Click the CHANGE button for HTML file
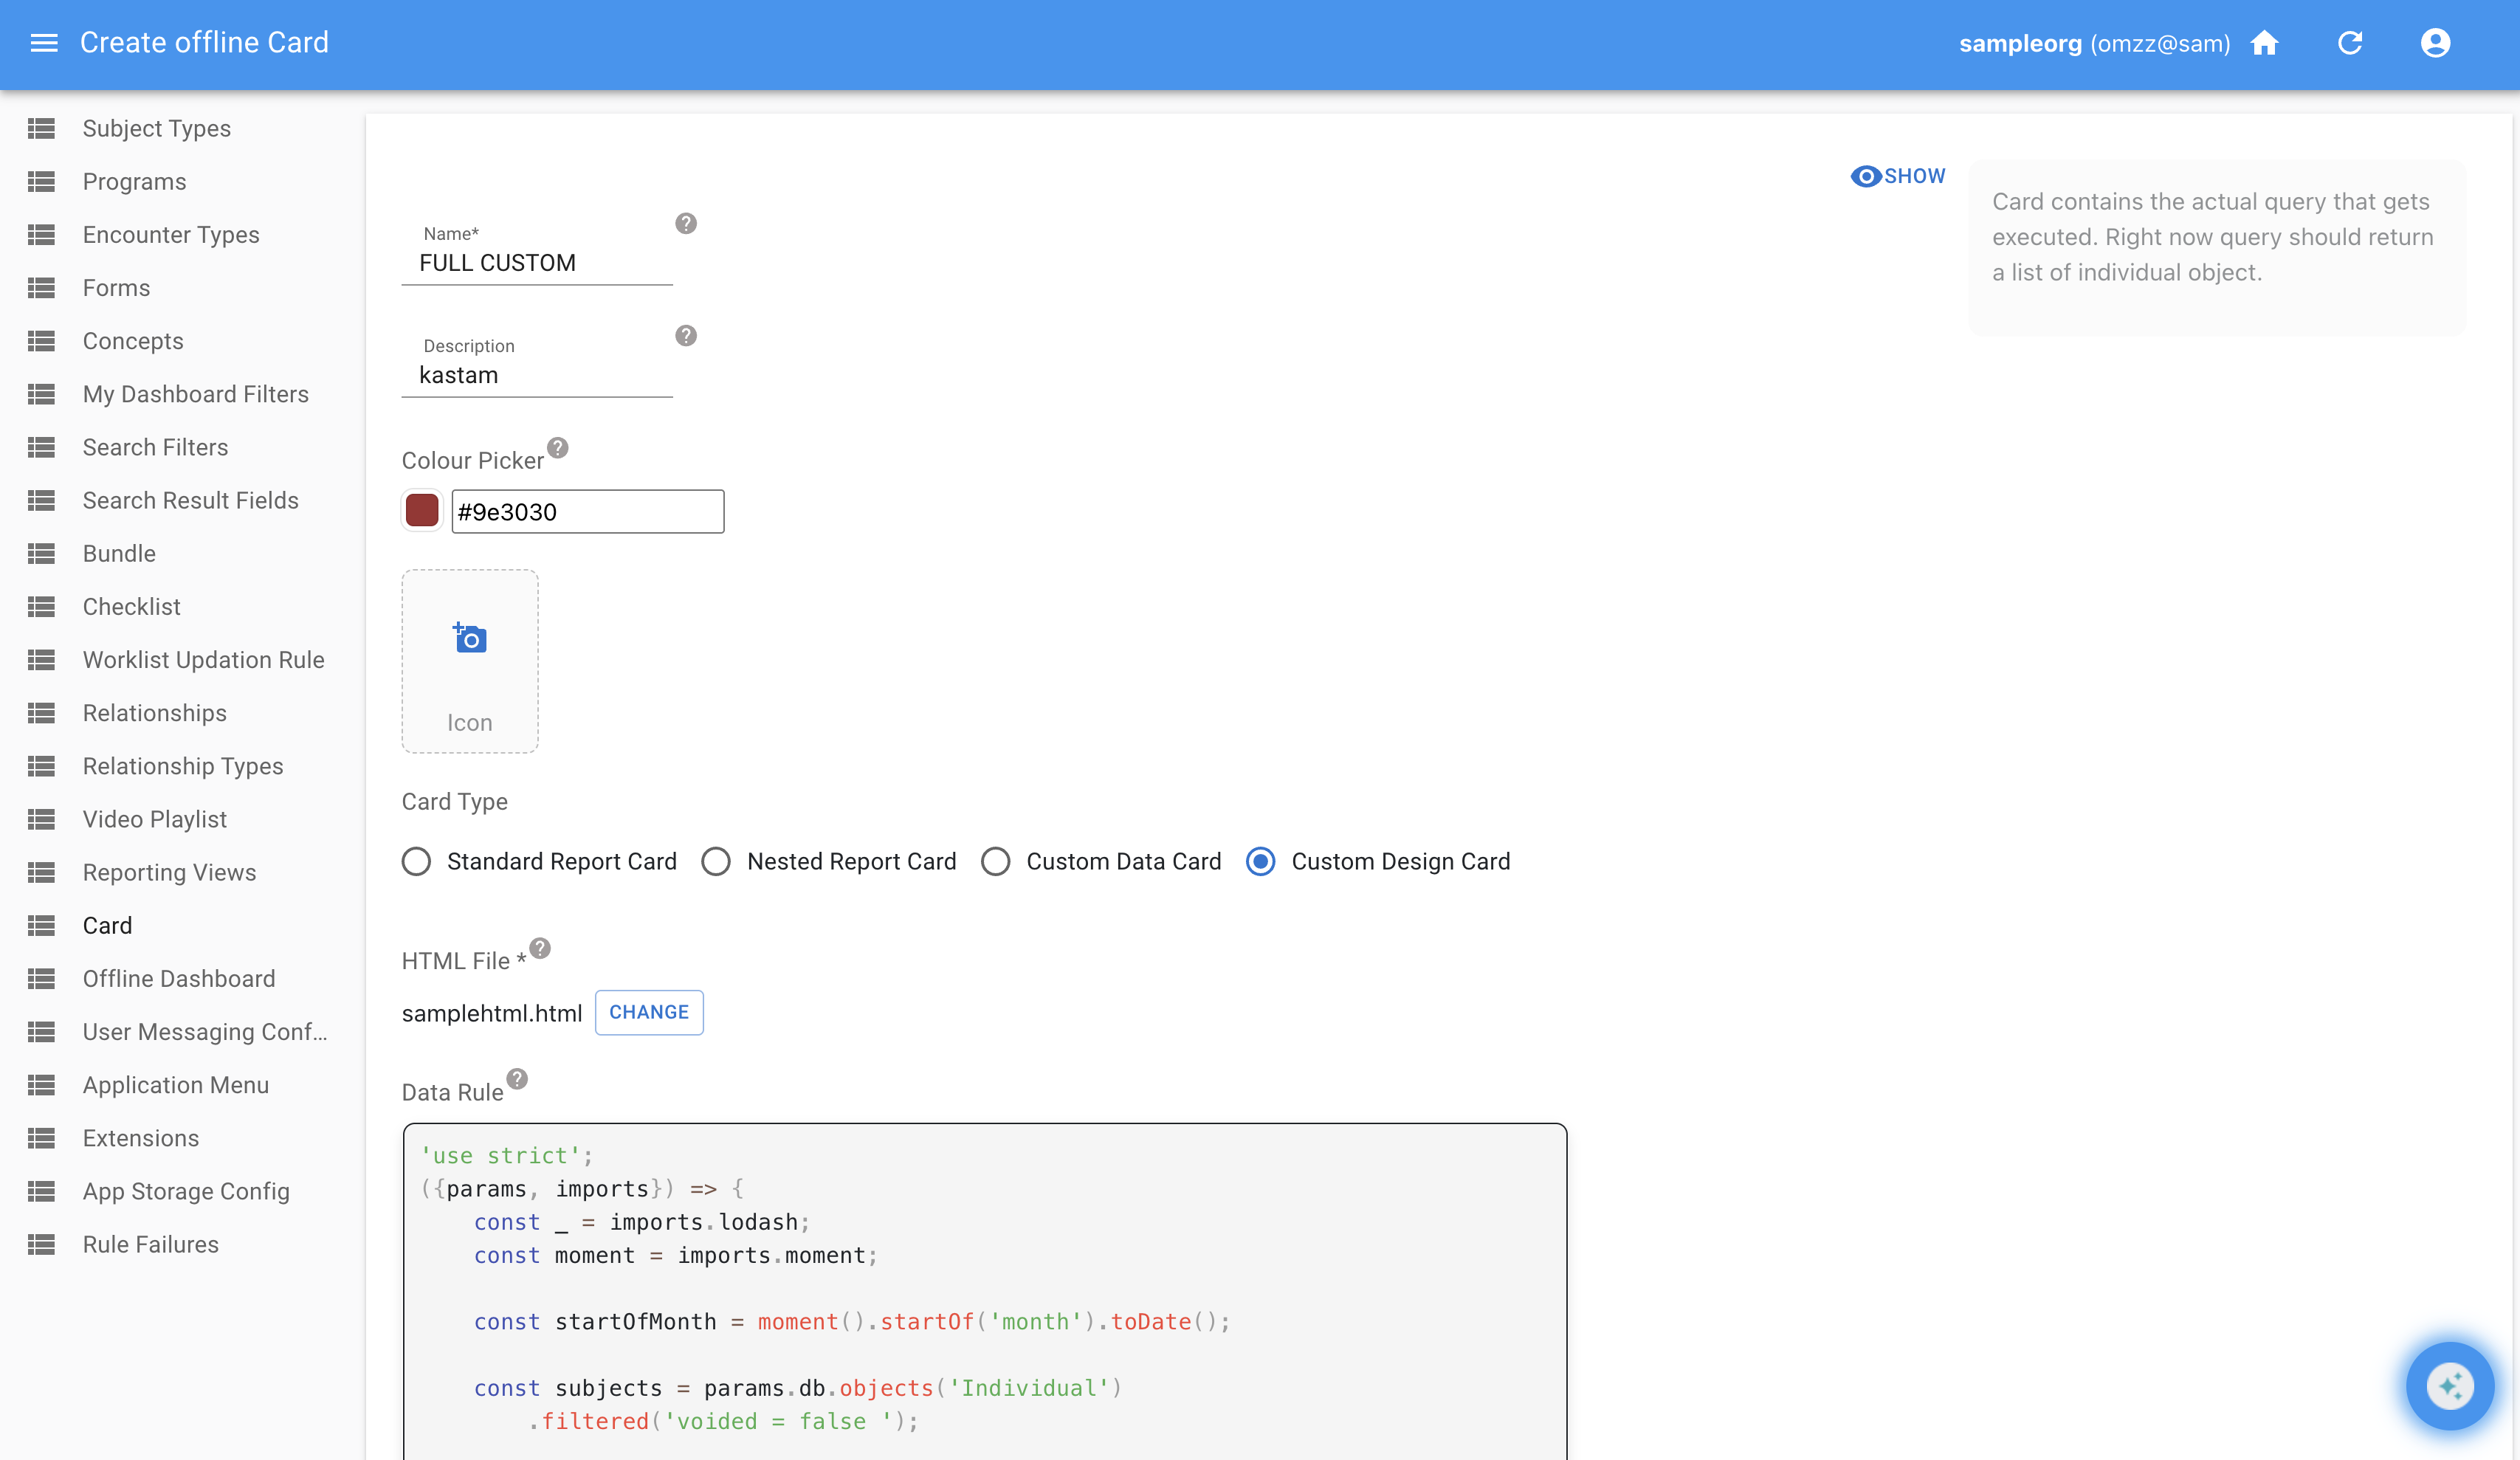Screen dimensions: 2520x1460 tap(649, 1012)
